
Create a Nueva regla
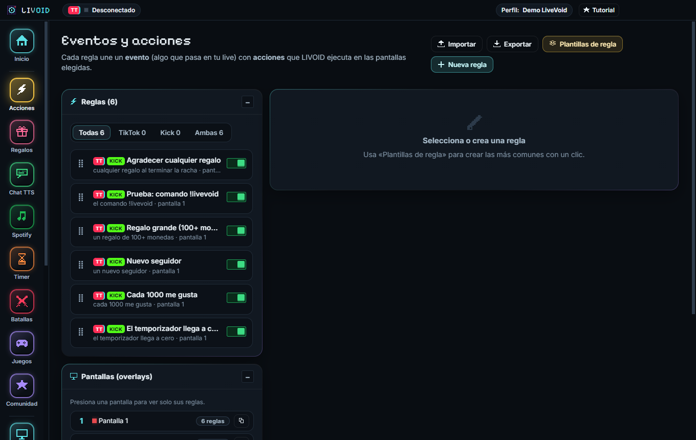[x=462, y=64]
